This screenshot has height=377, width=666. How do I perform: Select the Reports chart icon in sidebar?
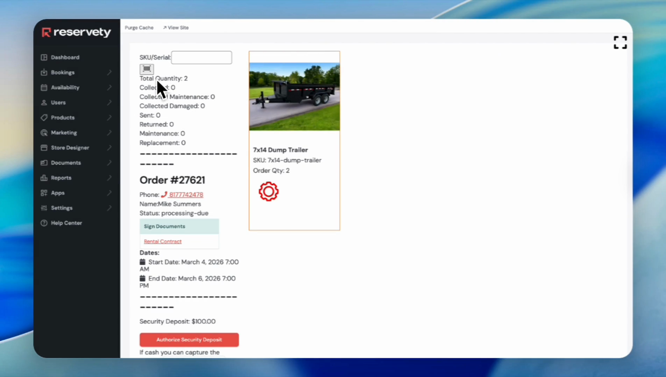pyautogui.click(x=44, y=178)
